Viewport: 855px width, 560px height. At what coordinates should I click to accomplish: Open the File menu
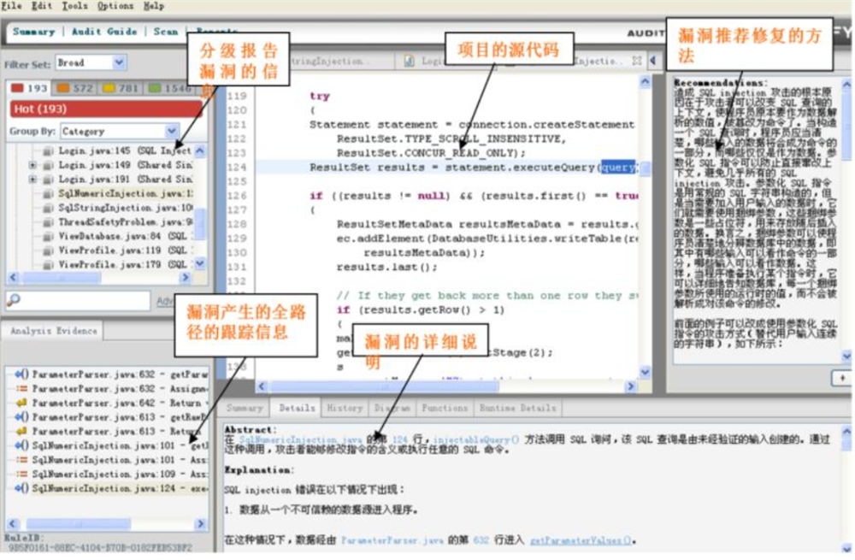point(11,6)
